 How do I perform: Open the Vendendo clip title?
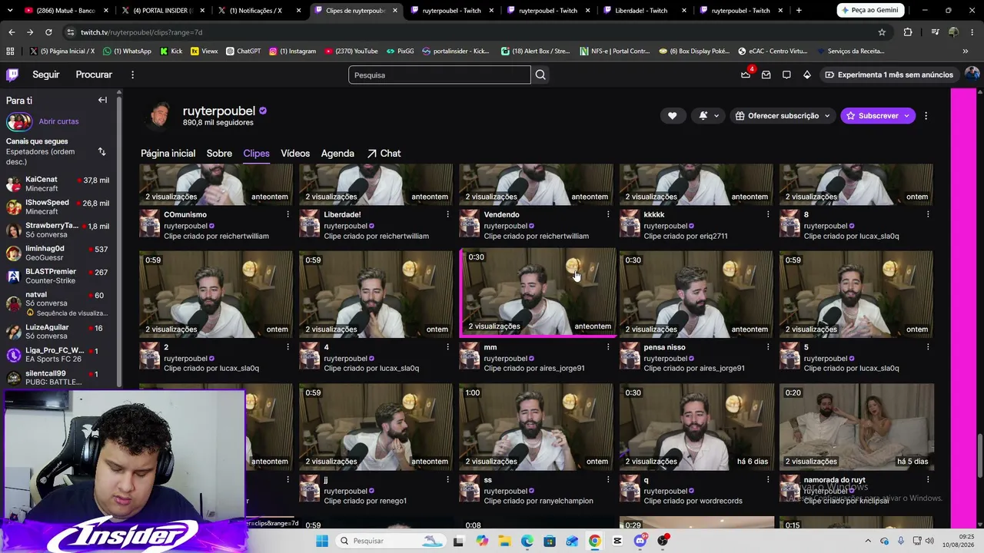coord(501,215)
